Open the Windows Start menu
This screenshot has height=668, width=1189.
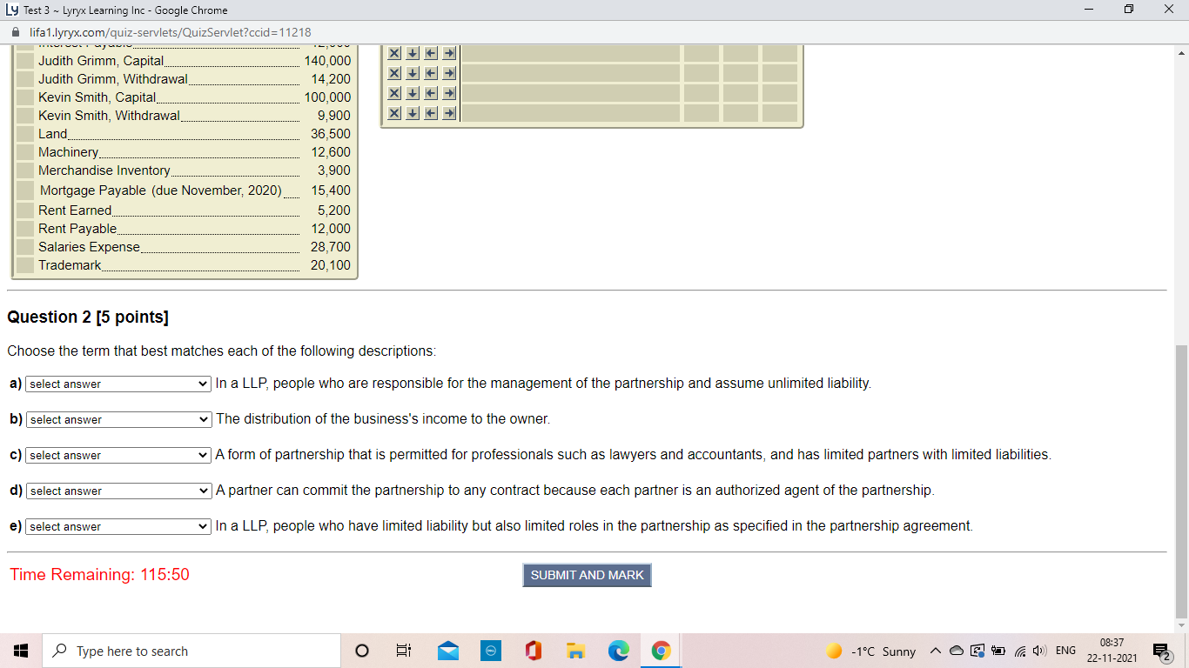21,651
